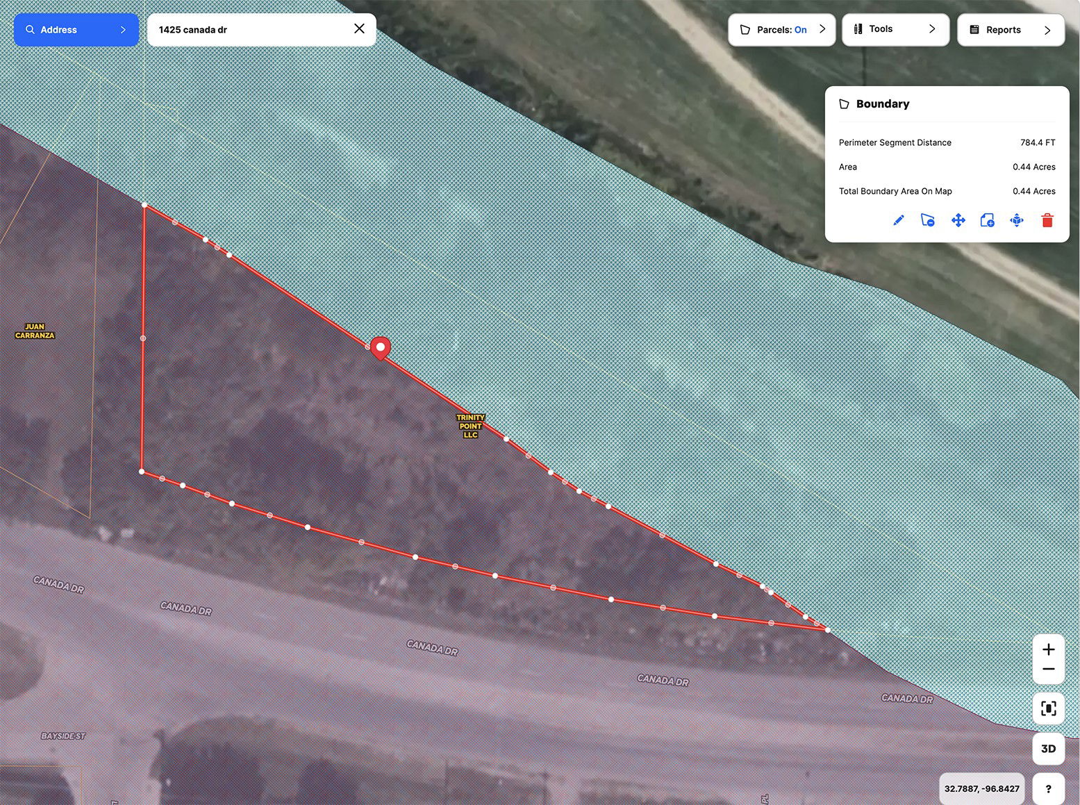Click the pencil edit boundary icon

898,220
